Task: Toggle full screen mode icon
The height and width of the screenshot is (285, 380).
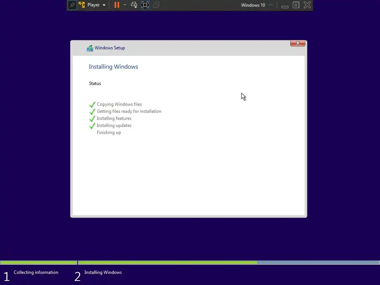Action: pos(145,5)
